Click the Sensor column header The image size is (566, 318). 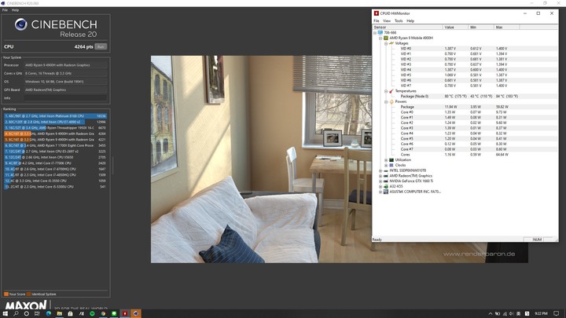407,27
